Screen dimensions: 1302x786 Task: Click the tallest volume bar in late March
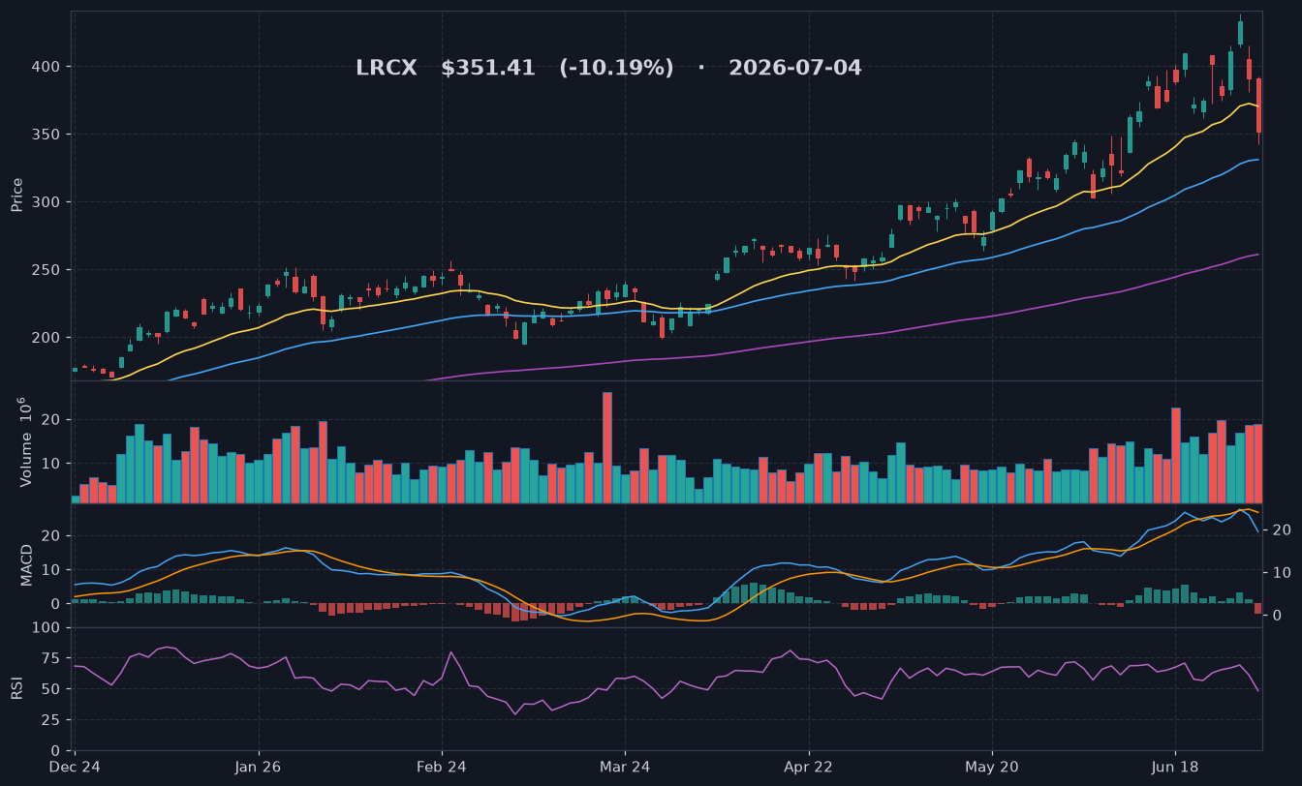click(x=607, y=447)
